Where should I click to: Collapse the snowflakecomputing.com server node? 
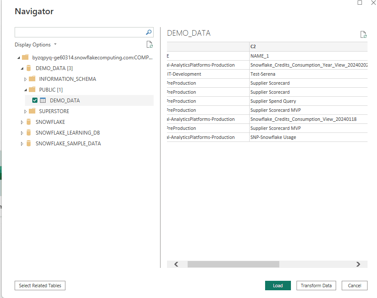19,58
